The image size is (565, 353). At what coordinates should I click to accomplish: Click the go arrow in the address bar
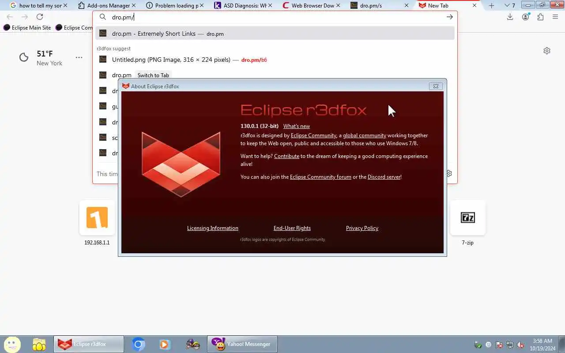tap(449, 17)
